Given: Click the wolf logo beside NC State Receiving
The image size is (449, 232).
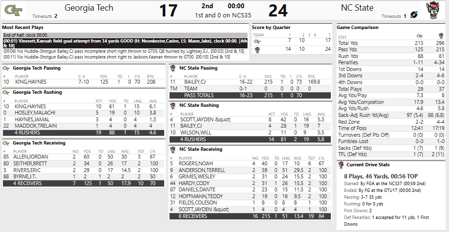Looking at the screenshot, I should [173, 149].
